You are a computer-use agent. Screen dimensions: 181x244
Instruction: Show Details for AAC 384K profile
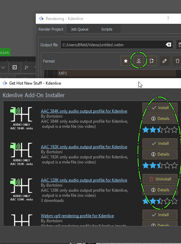pos(160,119)
